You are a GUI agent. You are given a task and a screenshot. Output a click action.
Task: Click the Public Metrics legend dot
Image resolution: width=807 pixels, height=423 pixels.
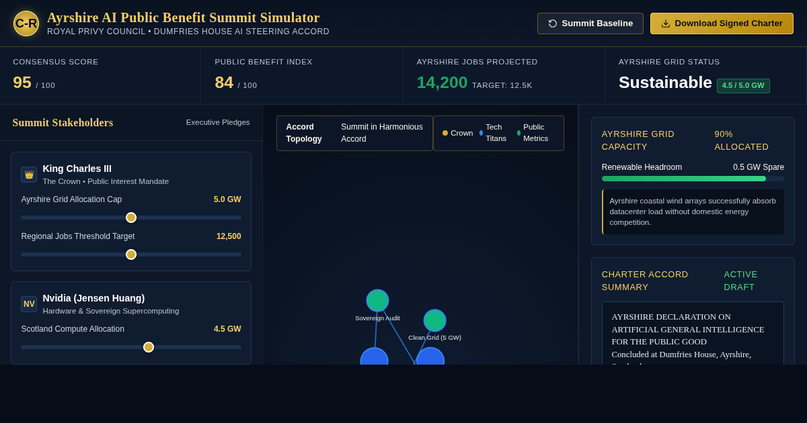[518, 133]
